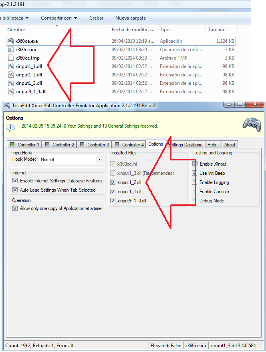Minimize the TocaEdit window
The image size is (266, 352).
229,104
